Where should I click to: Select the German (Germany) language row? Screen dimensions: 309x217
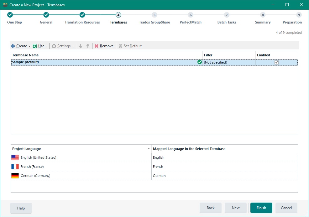point(35,176)
